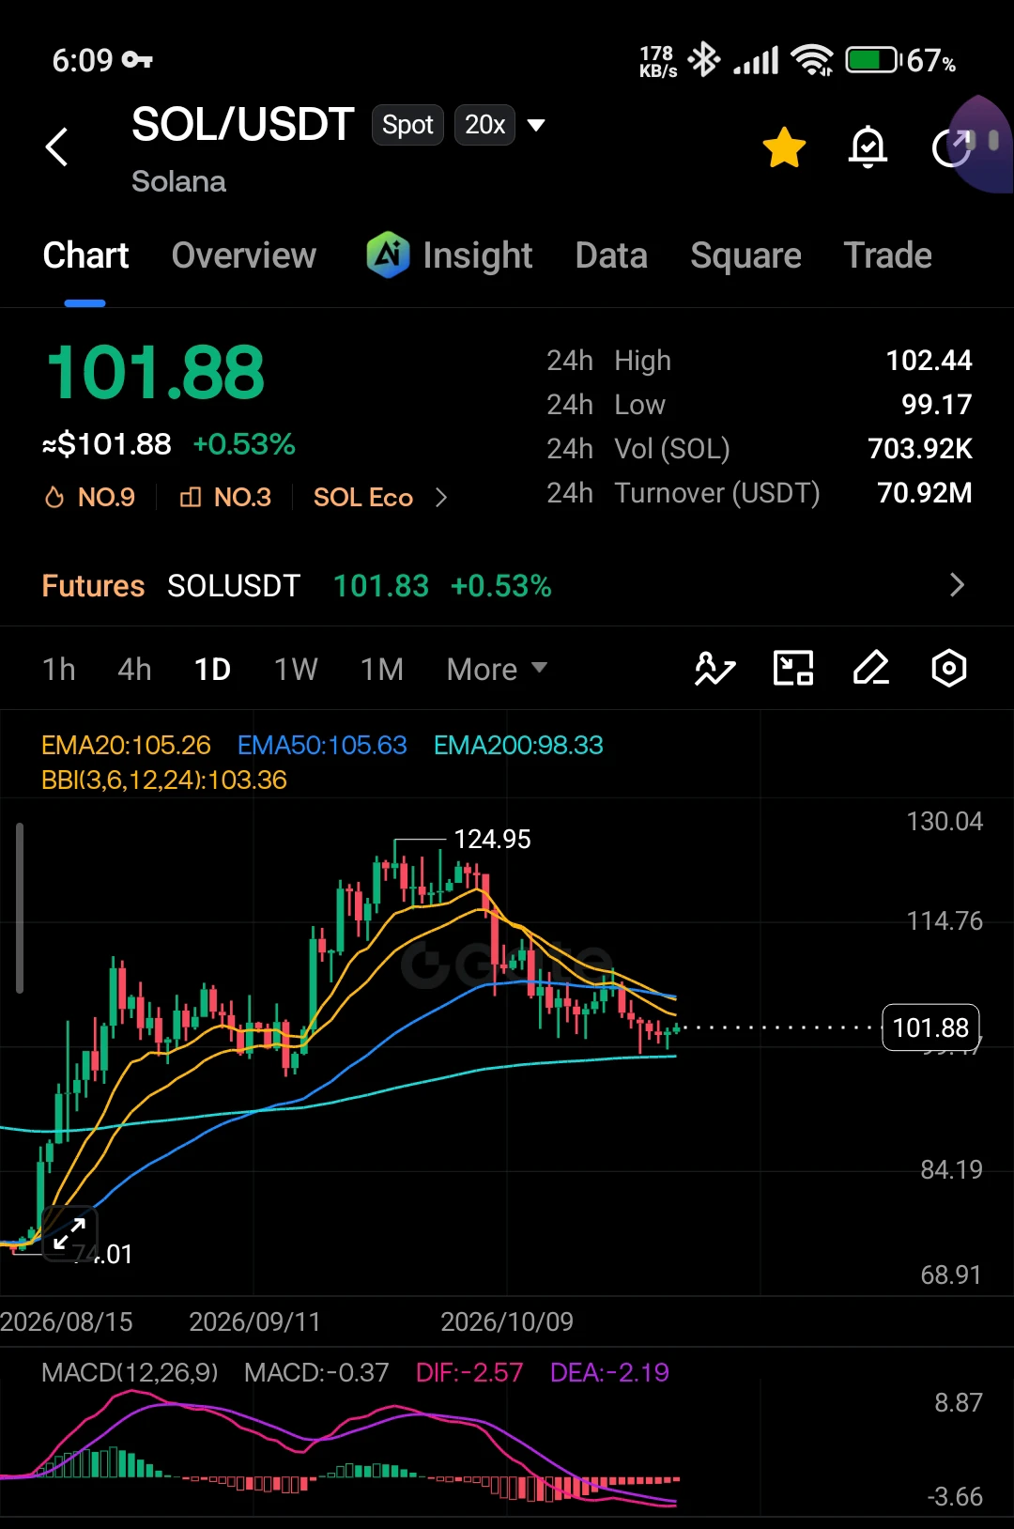Switch to the Overview tab
The height and width of the screenshot is (1529, 1014).
pos(244,255)
